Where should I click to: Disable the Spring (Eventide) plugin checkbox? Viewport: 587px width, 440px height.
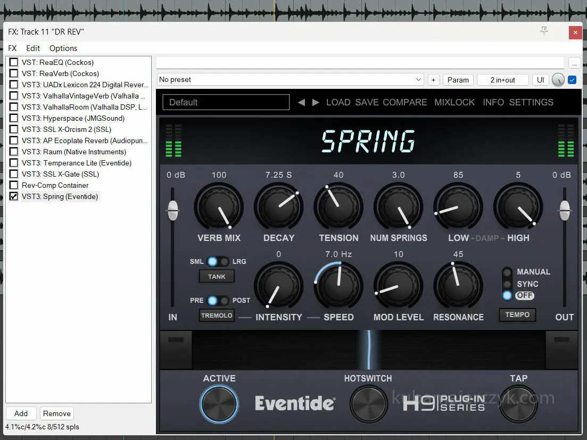(x=14, y=196)
